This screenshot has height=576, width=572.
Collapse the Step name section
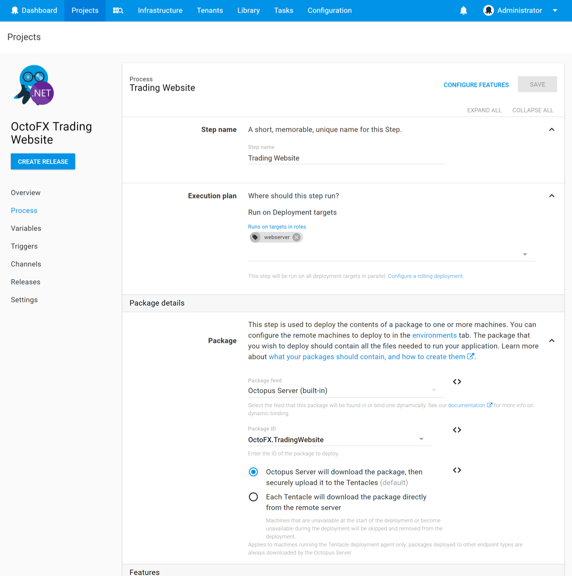(x=551, y=129)
